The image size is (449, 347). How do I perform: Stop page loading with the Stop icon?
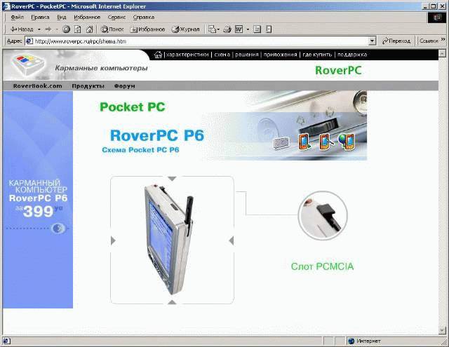66,29
